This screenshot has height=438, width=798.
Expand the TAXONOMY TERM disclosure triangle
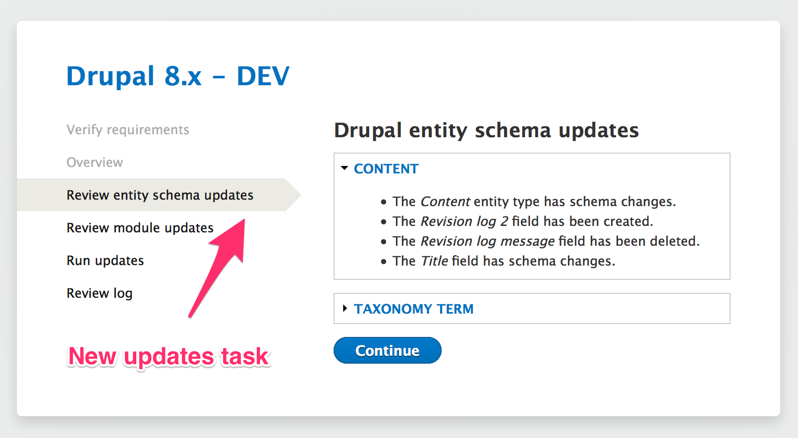[x=345, y=308]
